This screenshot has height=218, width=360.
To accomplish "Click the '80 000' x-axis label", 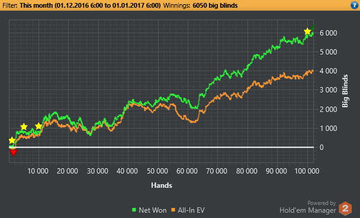I will point(247,171).
